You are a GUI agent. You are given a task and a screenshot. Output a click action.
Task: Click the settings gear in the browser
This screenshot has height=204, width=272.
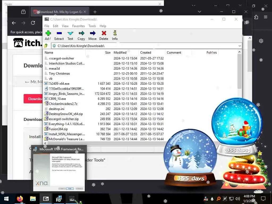(261, 41)
